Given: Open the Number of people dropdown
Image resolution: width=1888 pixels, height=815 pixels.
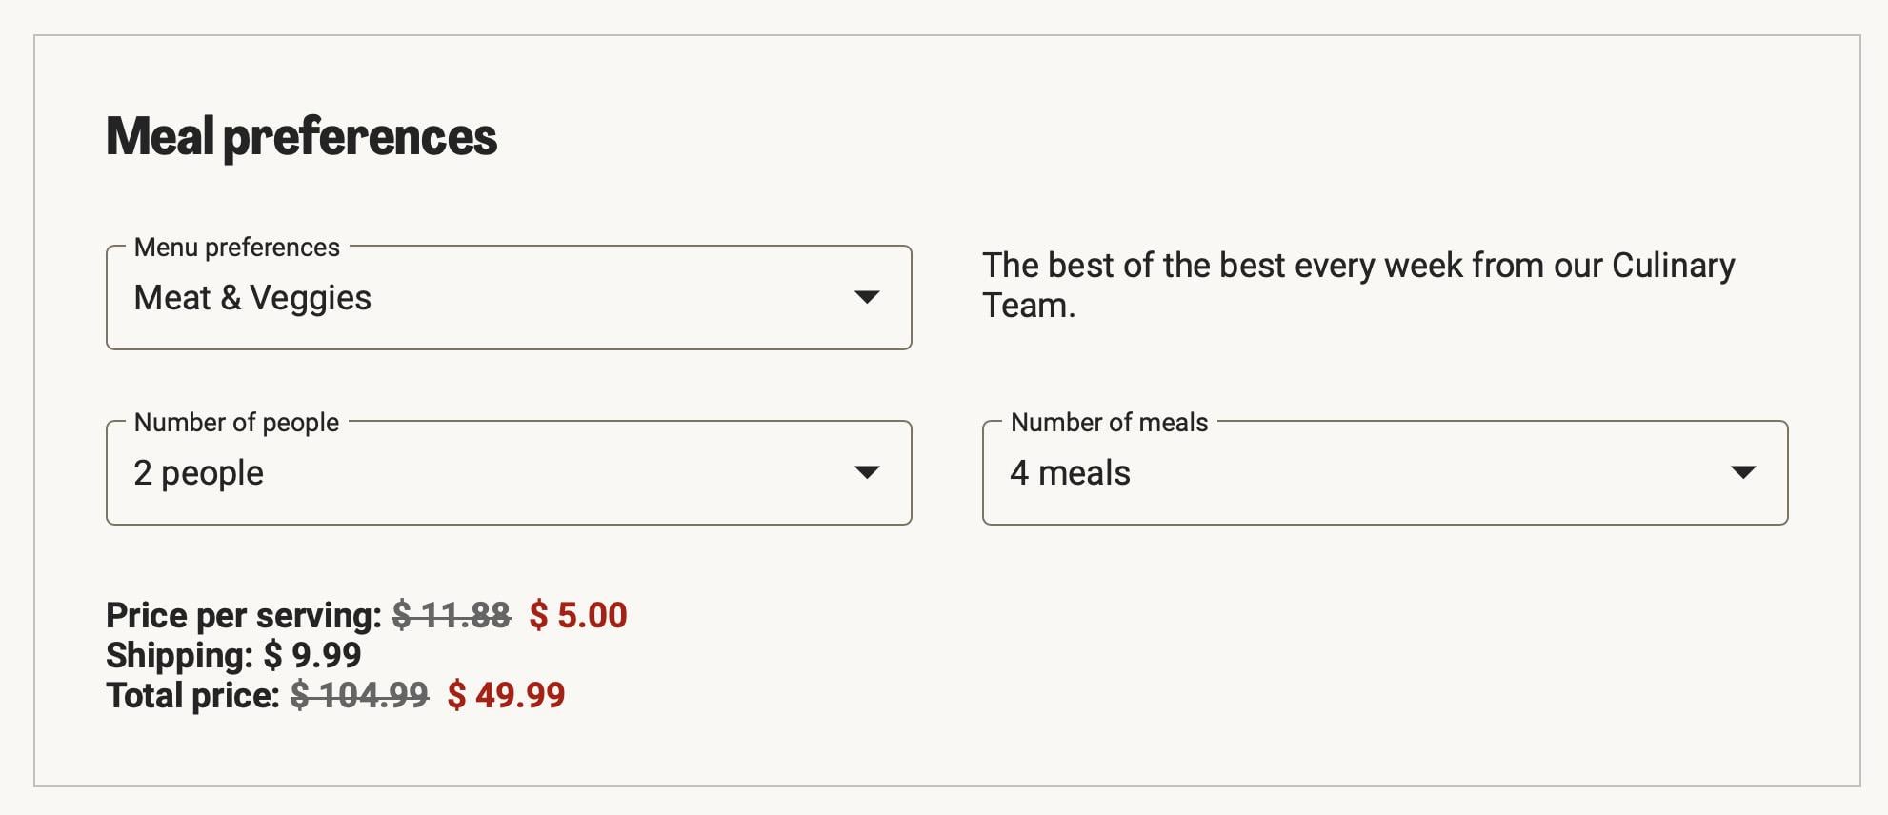Looking at the screenshot, I should 509,473.
